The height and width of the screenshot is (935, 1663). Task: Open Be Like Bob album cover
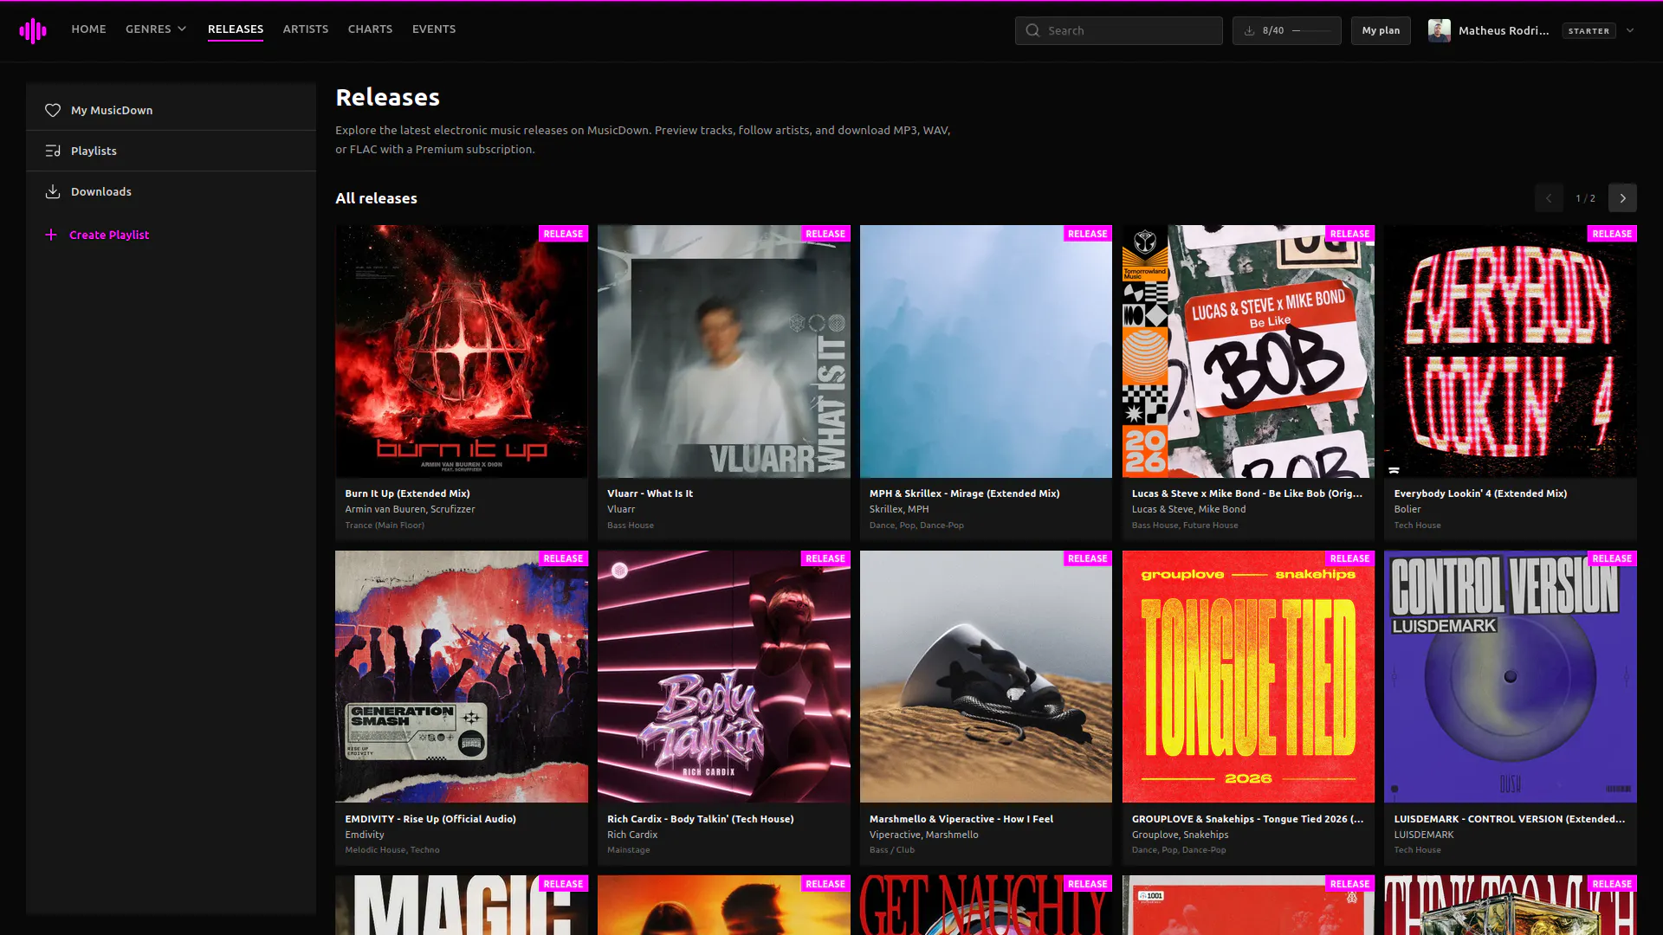tap(1248, 351)
